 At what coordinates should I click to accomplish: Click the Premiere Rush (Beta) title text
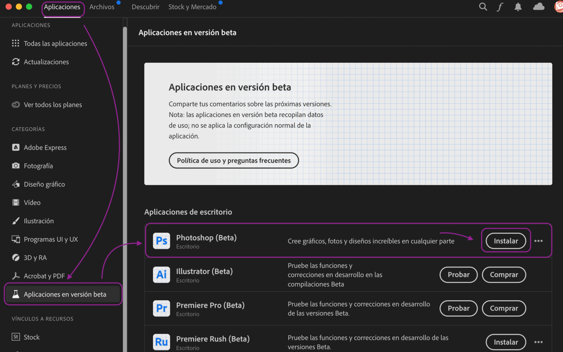(213, 339)
